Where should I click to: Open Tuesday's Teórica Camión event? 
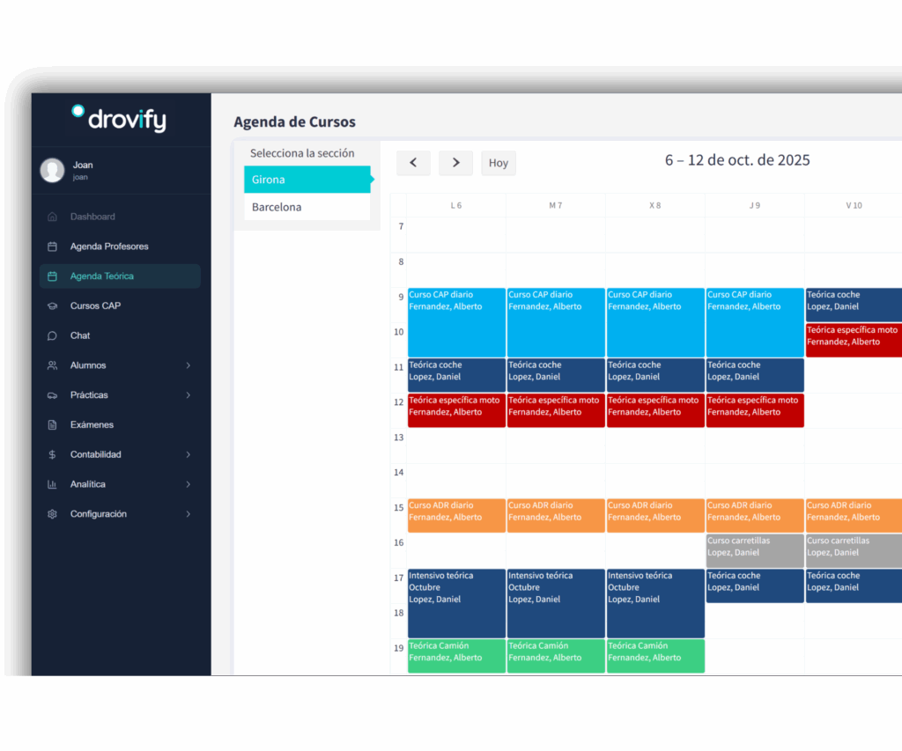click(x=557, y=656)
